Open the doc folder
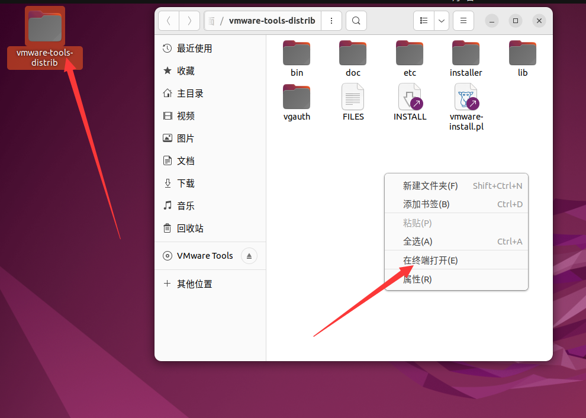586x418 pixels. point(353,59)
